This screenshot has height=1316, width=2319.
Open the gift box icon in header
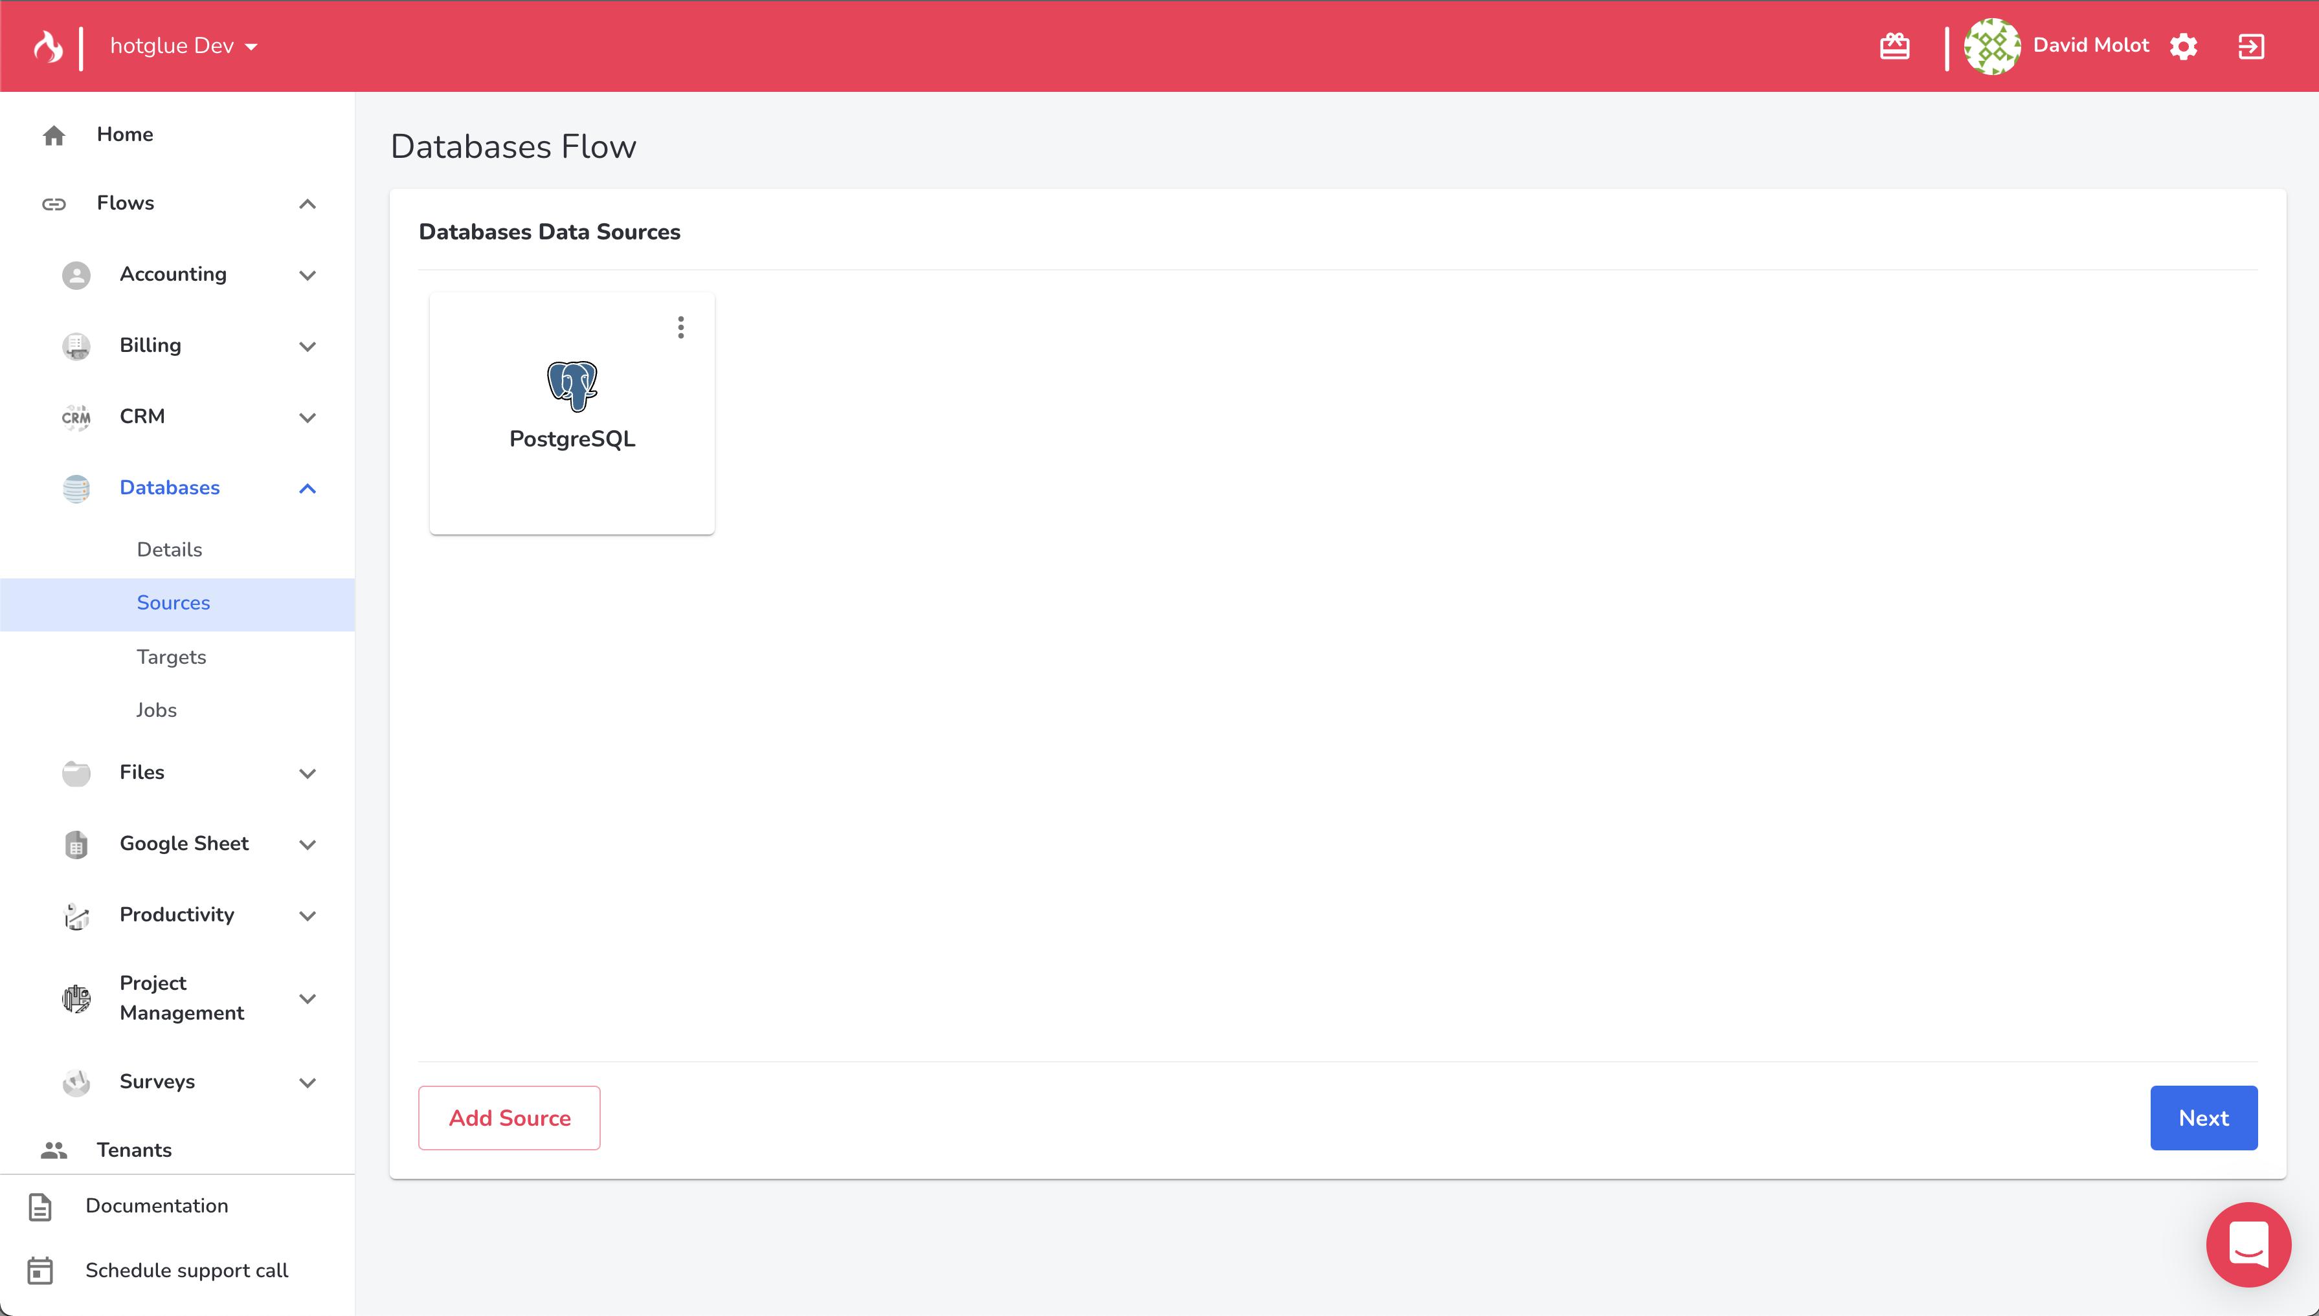pyautogui.click(x=1894, y=46)
